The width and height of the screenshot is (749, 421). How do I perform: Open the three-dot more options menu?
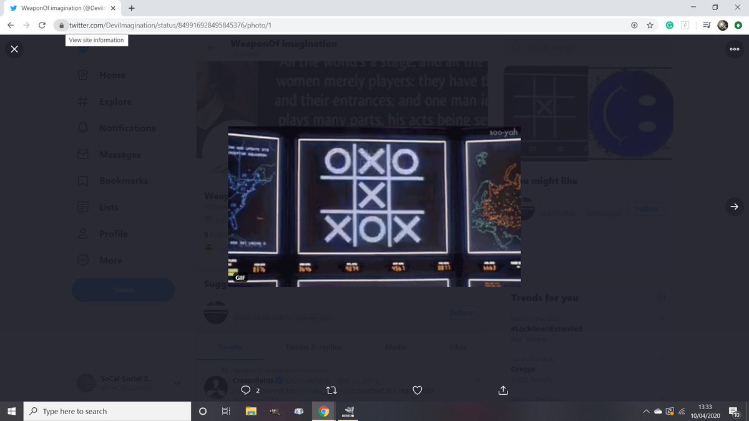click(734, 49)
